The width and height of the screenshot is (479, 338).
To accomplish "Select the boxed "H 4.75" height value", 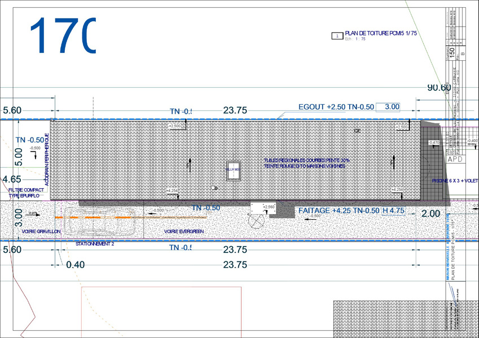I will [x=393, y=211].
